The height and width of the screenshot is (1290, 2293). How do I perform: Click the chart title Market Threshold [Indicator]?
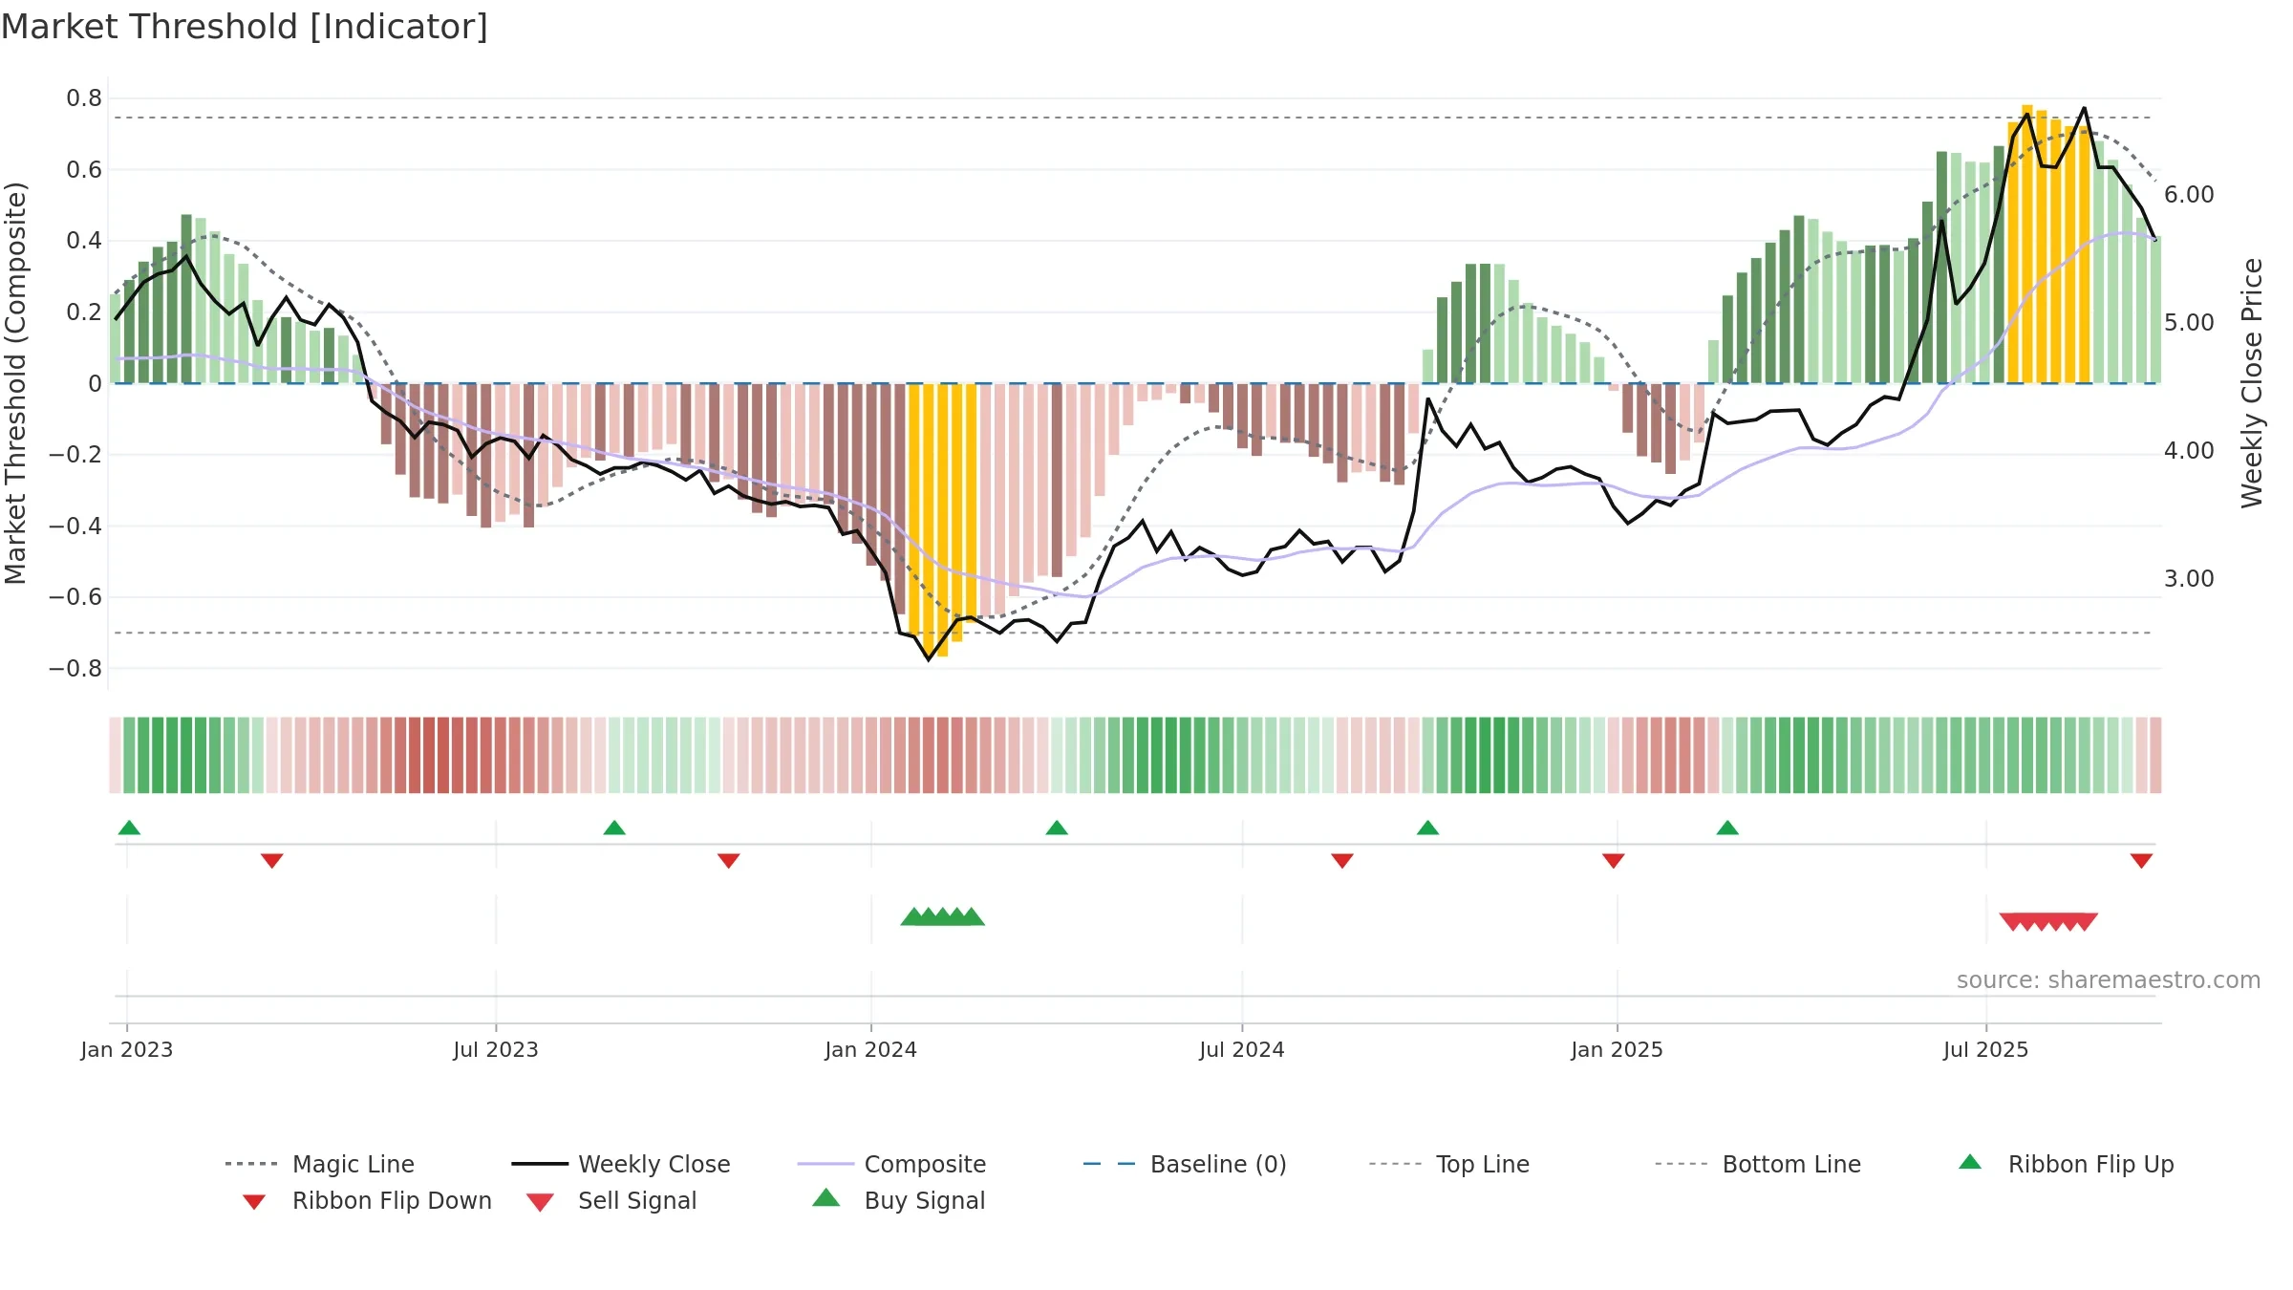[245, 27]
